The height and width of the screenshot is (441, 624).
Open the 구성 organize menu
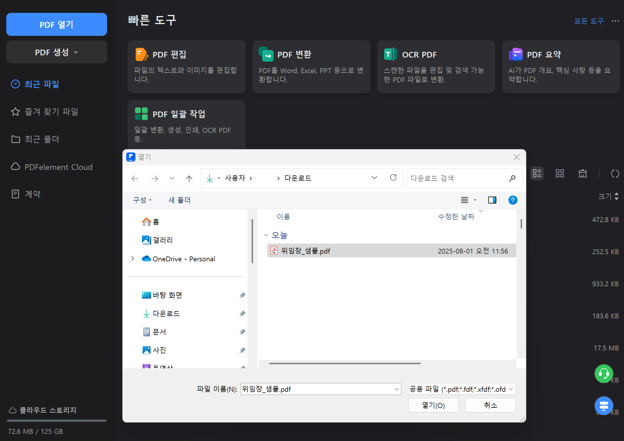tap(142, 200)
